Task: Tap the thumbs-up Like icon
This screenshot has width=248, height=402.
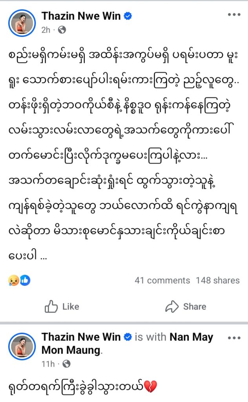Action: tap(51, 307)
